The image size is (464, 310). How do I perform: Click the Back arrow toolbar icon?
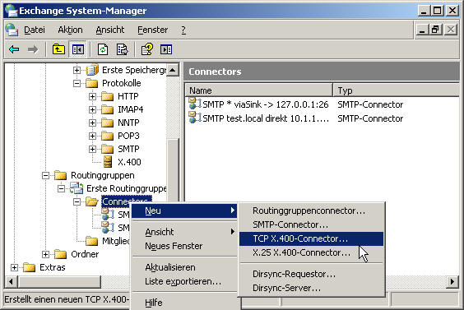[14, 49]
